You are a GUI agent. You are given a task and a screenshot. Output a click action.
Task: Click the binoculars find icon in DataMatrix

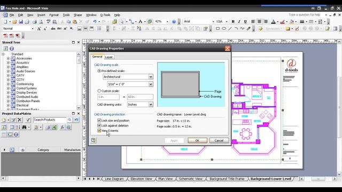pyautogui.click(x=24, y=127)
